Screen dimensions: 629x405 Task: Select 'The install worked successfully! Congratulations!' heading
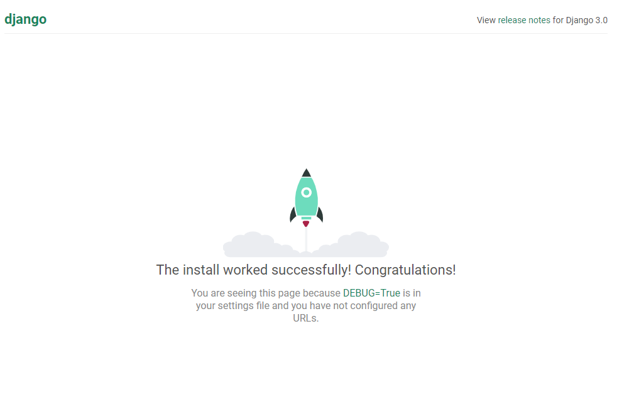click(x=305, y=270)
